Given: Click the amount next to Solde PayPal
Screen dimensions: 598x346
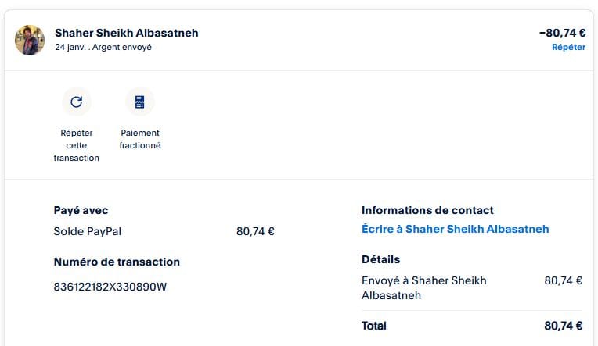Looking at the screenshot, I should tap(255, 231).
